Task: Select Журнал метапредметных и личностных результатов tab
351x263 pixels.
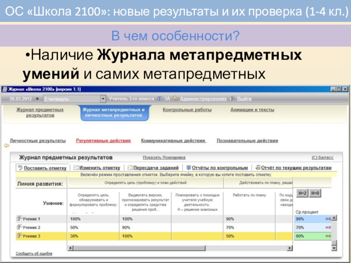Action: click(x=114, y=113)
